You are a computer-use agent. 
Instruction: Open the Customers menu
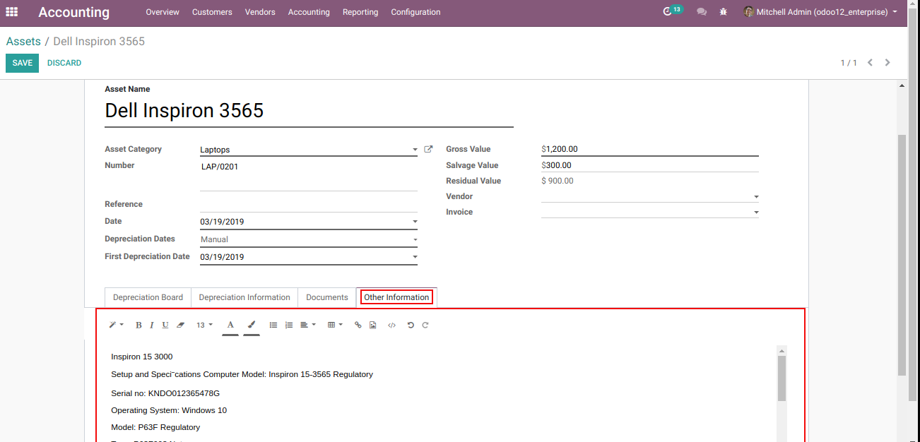pos(212,12)
